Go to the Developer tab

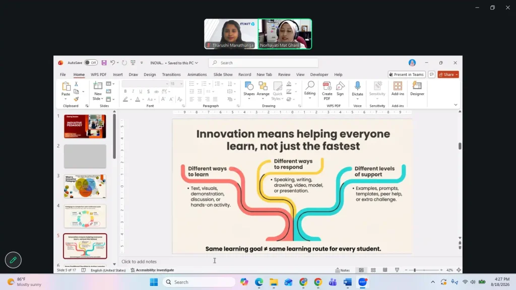click(x=319, y=75)
